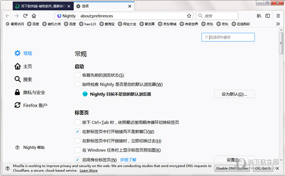Toggle Windows taskbar tab previews checkbox
The width and height of the screenshot is (285, 176).
[x=77, y=150]
